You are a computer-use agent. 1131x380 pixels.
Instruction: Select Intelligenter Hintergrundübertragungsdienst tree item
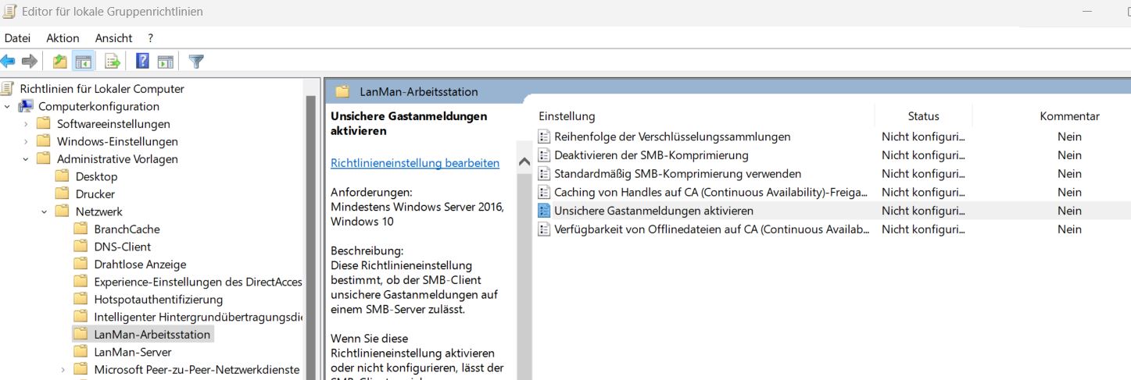198,317
